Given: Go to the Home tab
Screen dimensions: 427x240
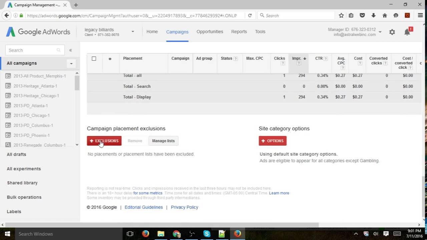Looking at the screenshot, I should tap(152, 32).
